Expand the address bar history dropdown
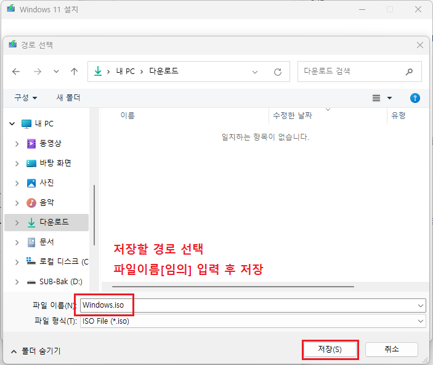This screenshot has width=433, height=365. [x=255, y=72]
